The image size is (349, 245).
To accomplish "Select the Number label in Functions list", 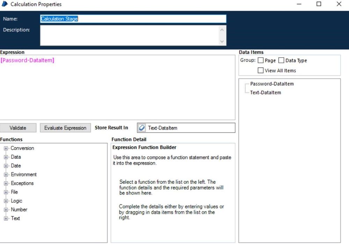I will click(x=19, y=210).
